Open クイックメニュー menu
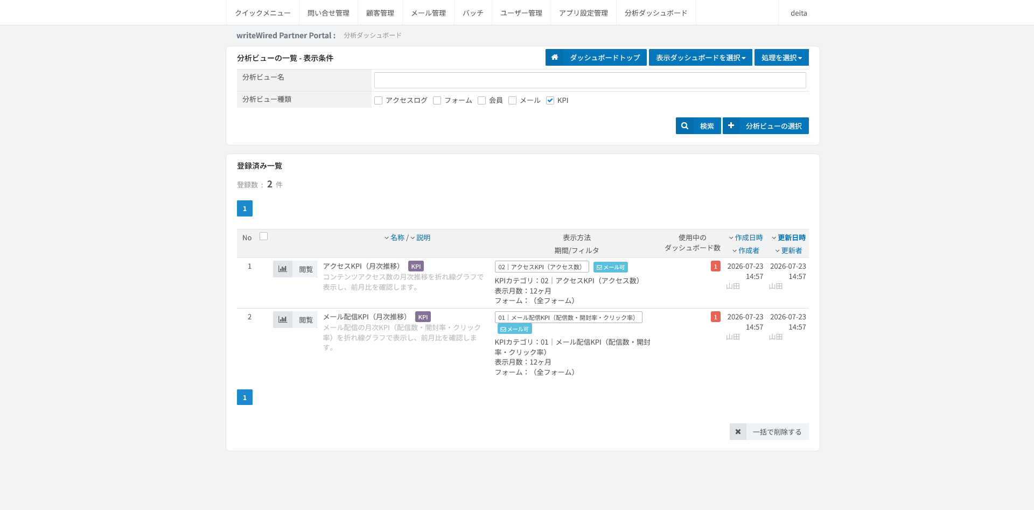Viewport: 1034px width, 510px height. (x=263, y=13)
